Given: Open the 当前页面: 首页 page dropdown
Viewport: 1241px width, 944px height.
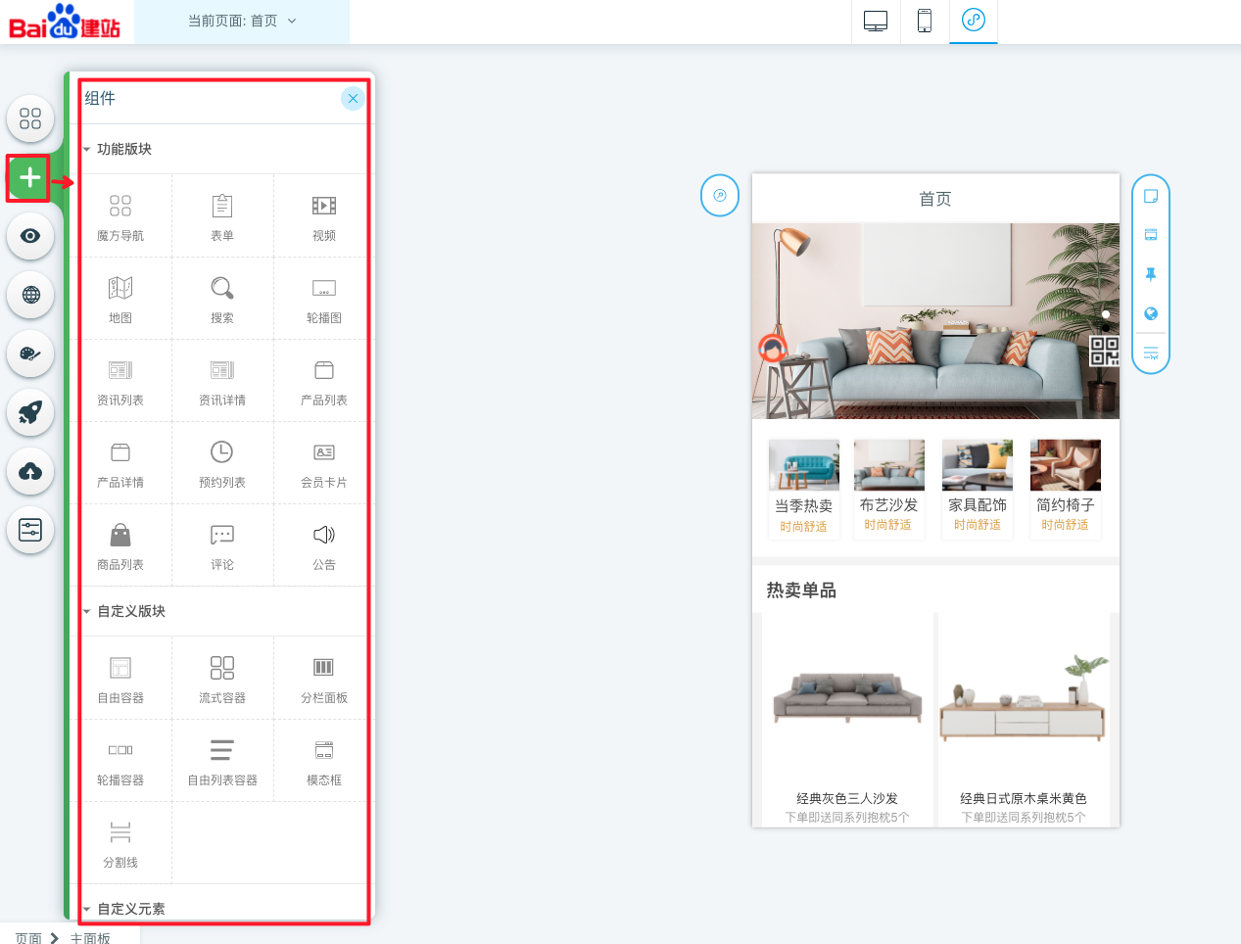Looking at the screenshot, I should point(242,21).
